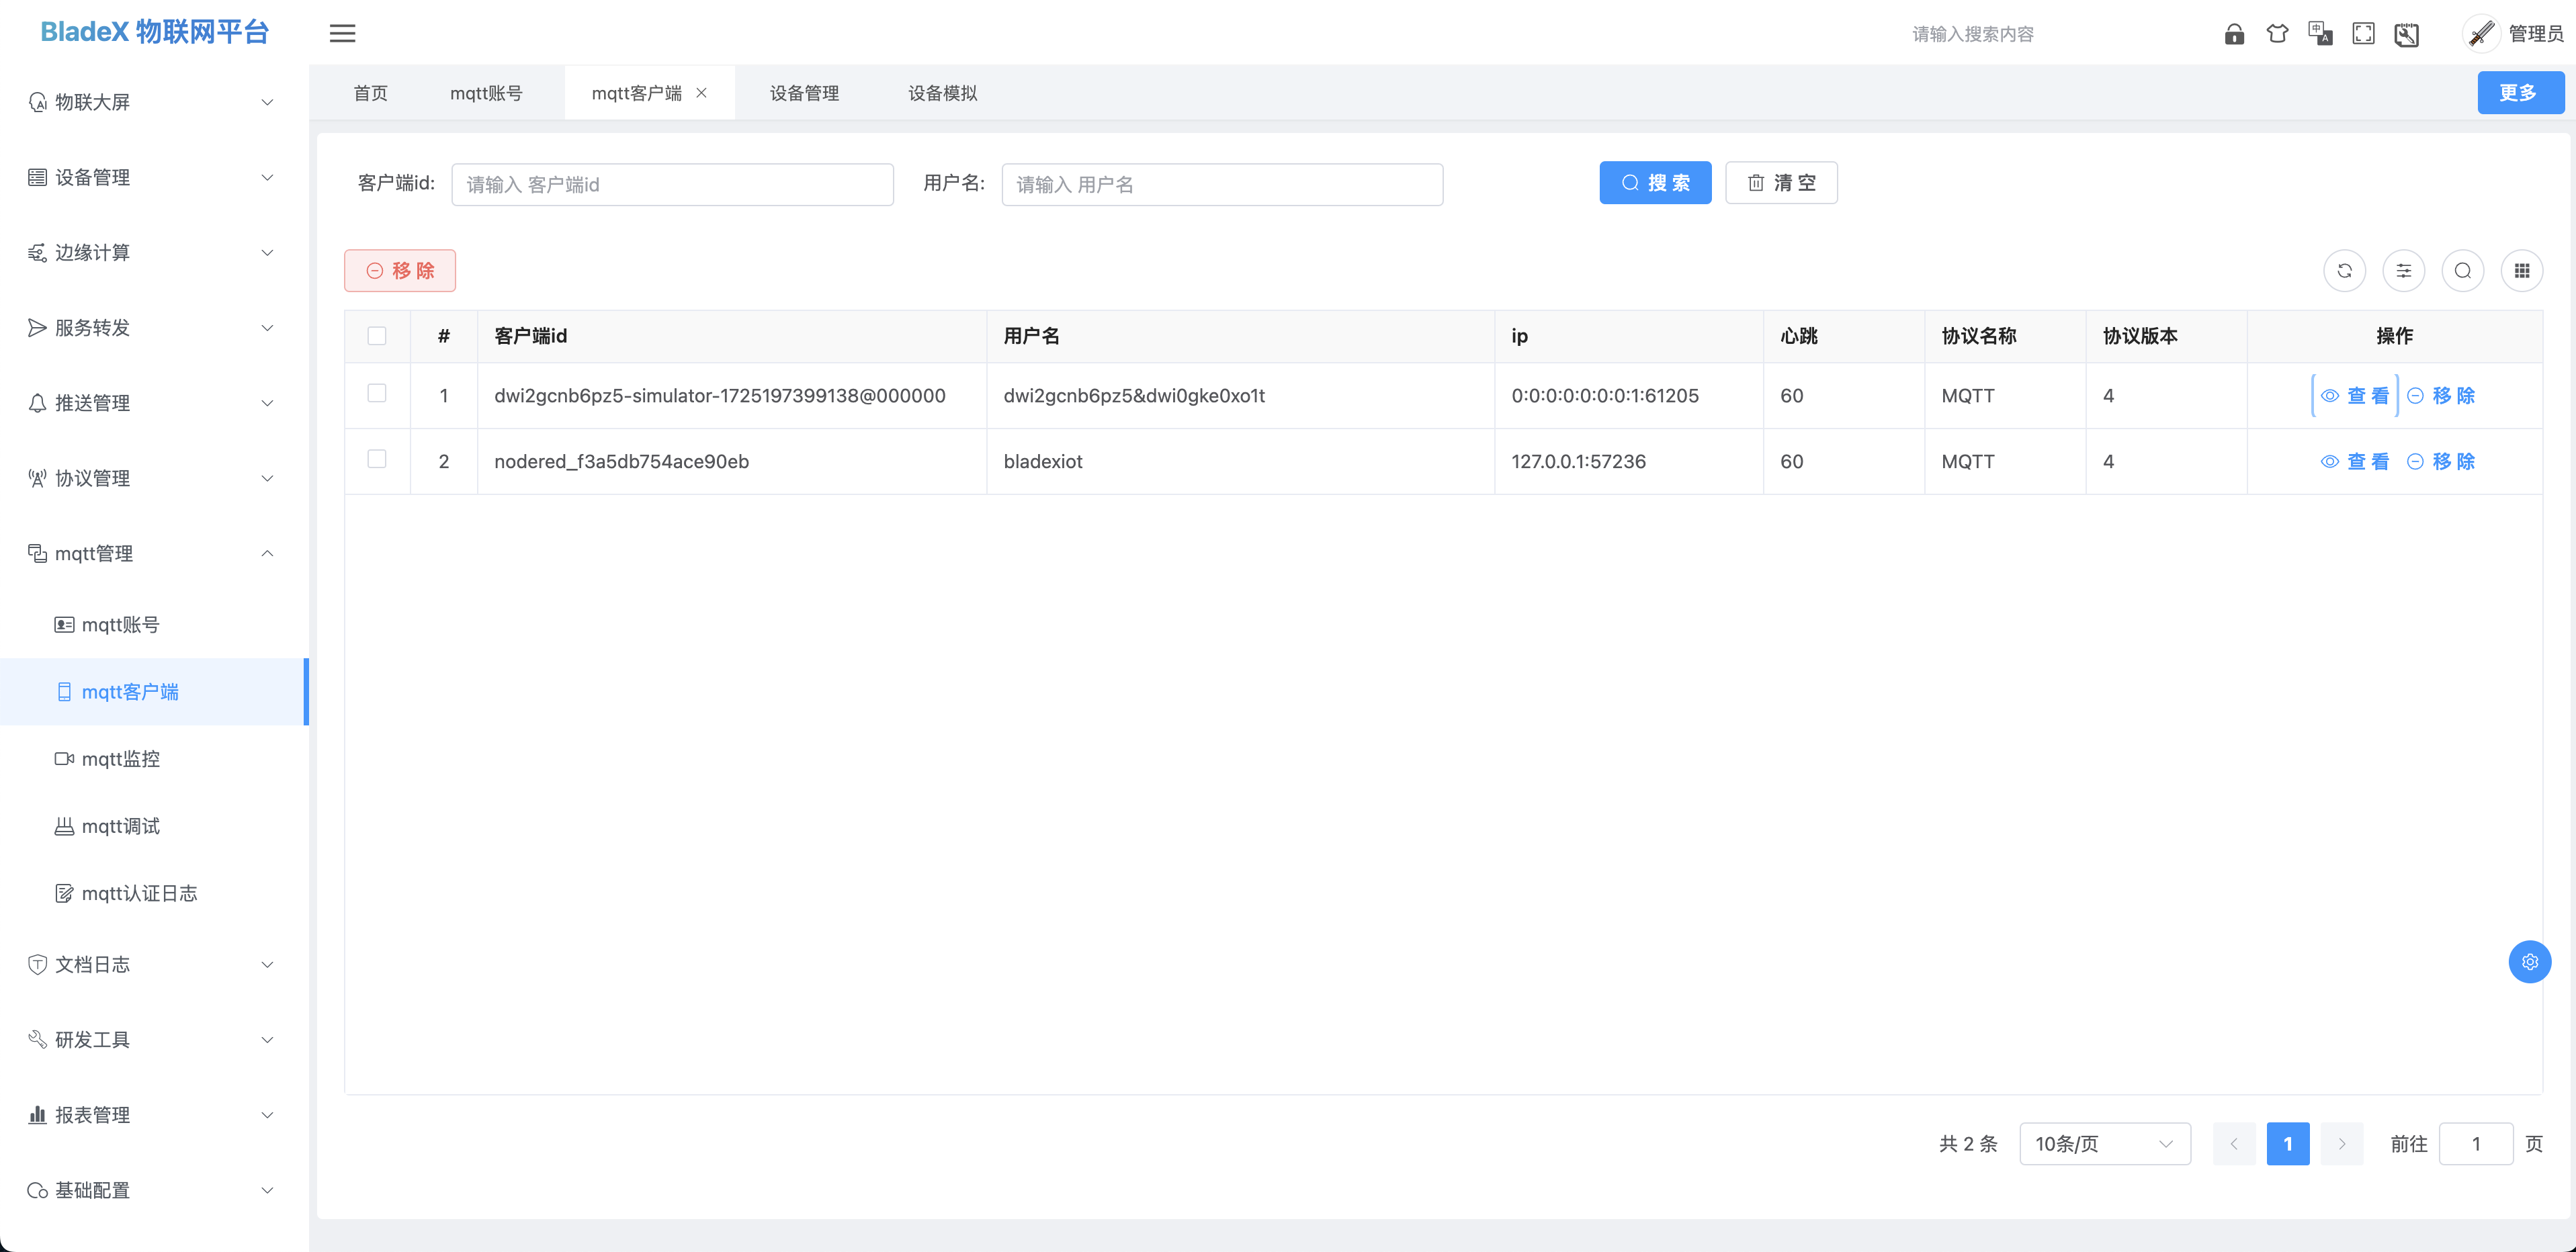Expand the 服务转发 chevron
2576x1252 pixels.
point(267,327)
